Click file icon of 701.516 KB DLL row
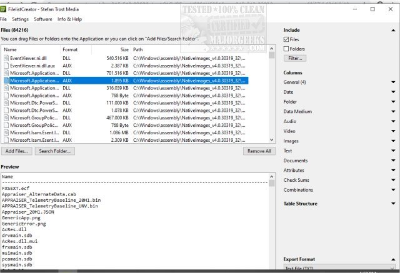 click(x=6, y=73)
